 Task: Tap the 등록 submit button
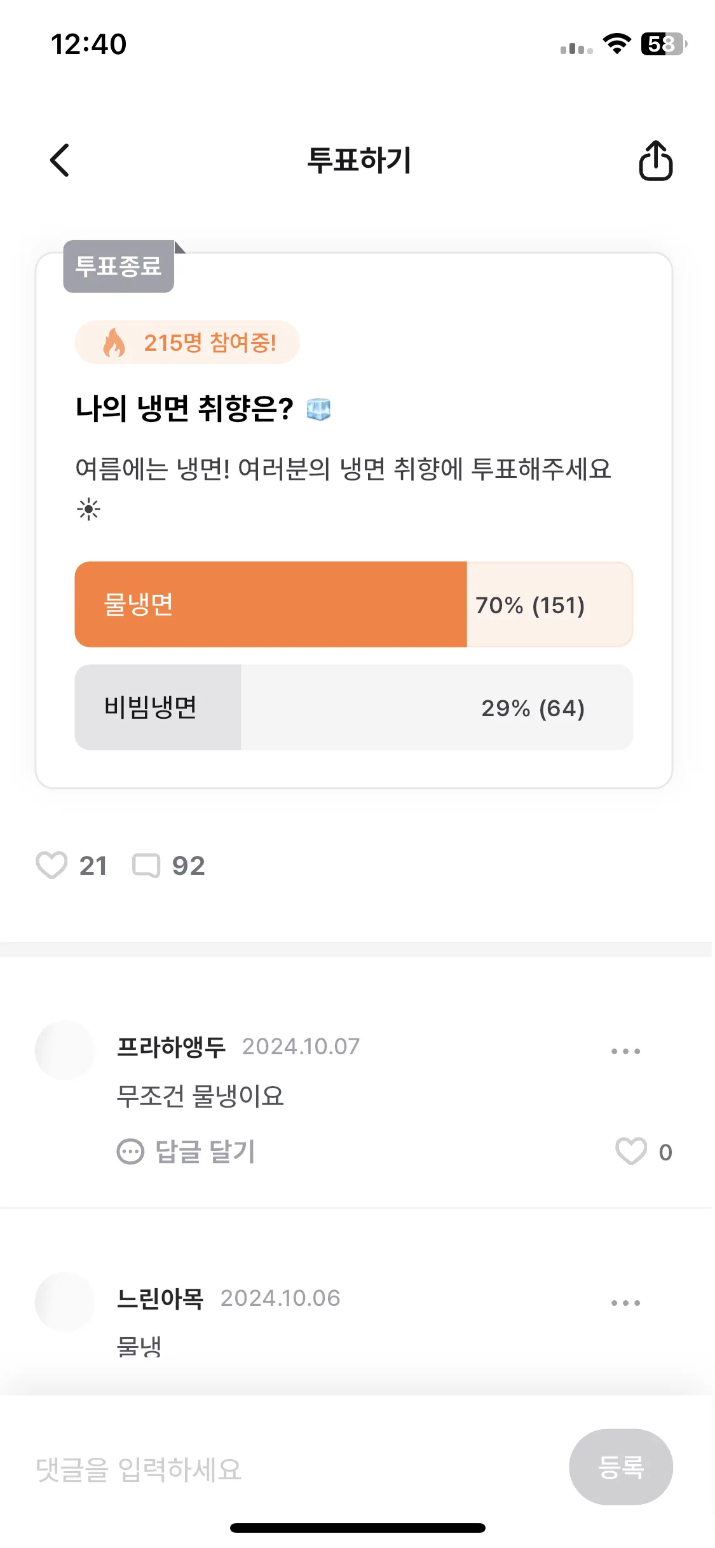coord(621,1467)
